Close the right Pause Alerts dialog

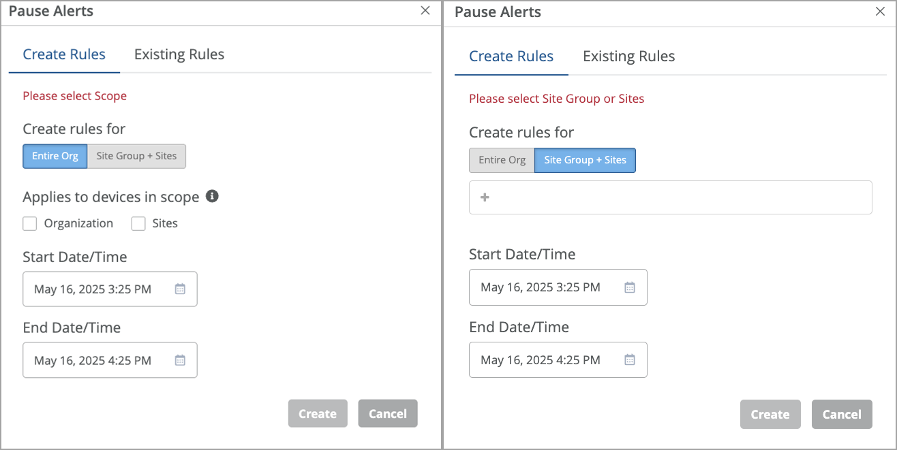pos(880,11)
